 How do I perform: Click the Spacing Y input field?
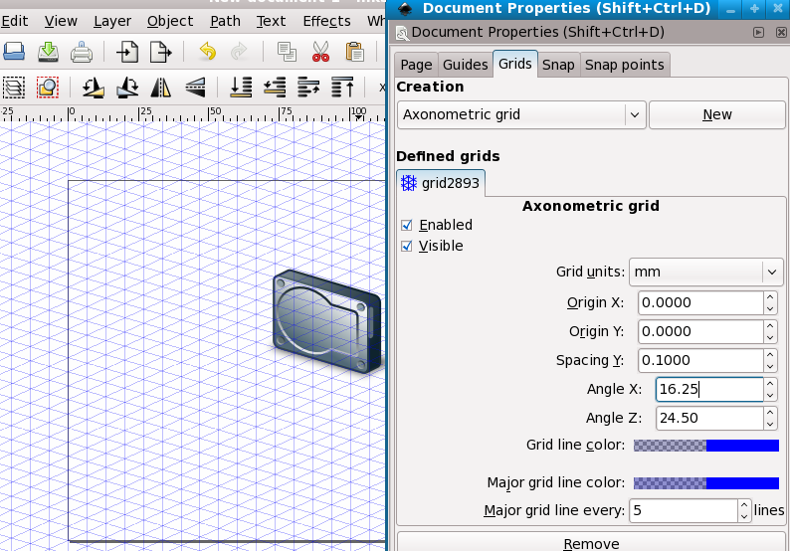pyautogui.click(x=700, y=361)
